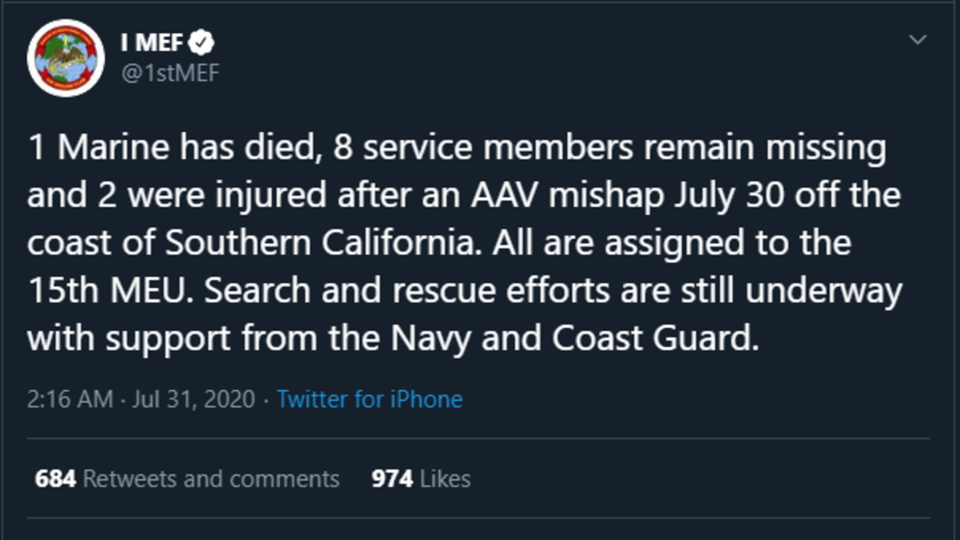This screenshot has height=540, width=960.
Task: Open the tweet options chevron menu
Action: pos(918,40)
